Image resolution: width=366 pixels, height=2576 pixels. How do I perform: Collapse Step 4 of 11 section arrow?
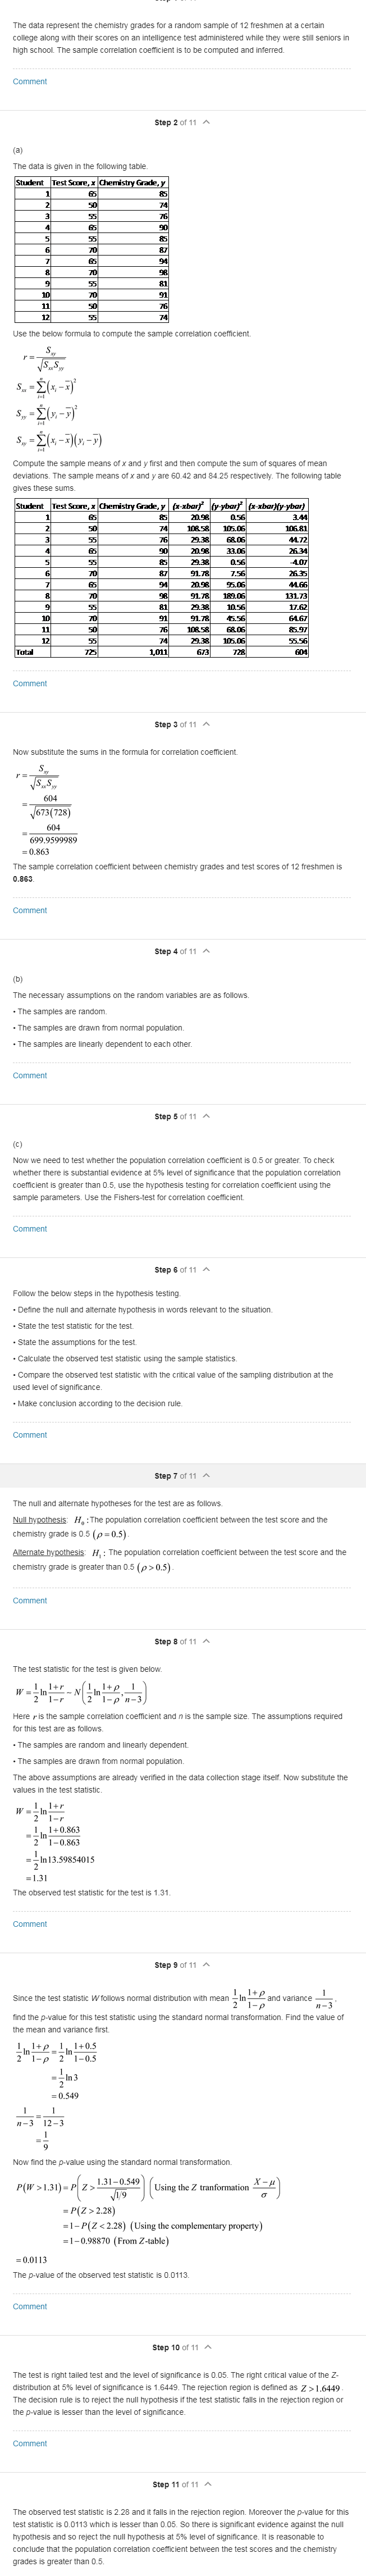206,951
